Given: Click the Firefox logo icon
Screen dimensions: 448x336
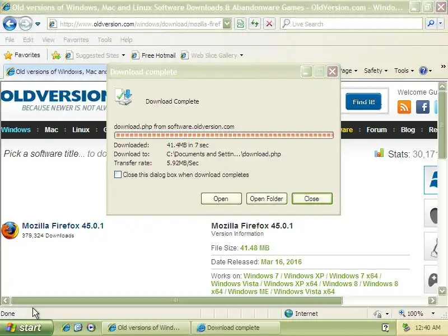Looking at the screenshot, I should click(x=10, y=230).
